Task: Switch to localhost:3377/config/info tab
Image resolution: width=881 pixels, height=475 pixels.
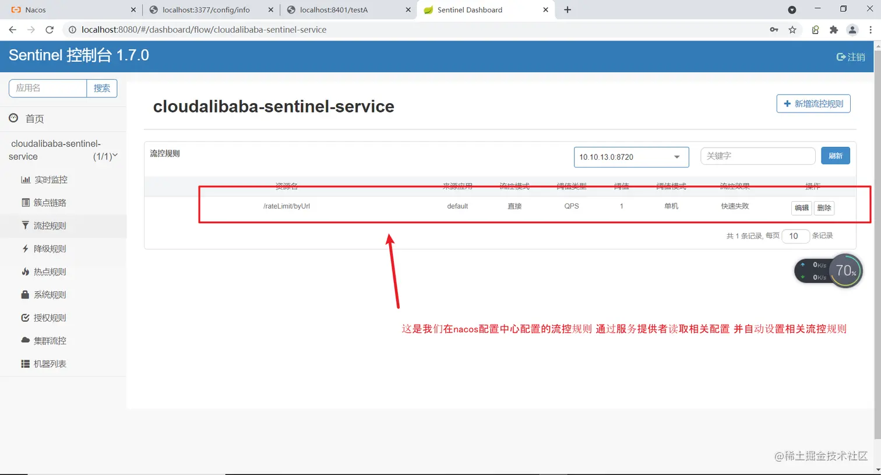Action: (x=211, y=10)
